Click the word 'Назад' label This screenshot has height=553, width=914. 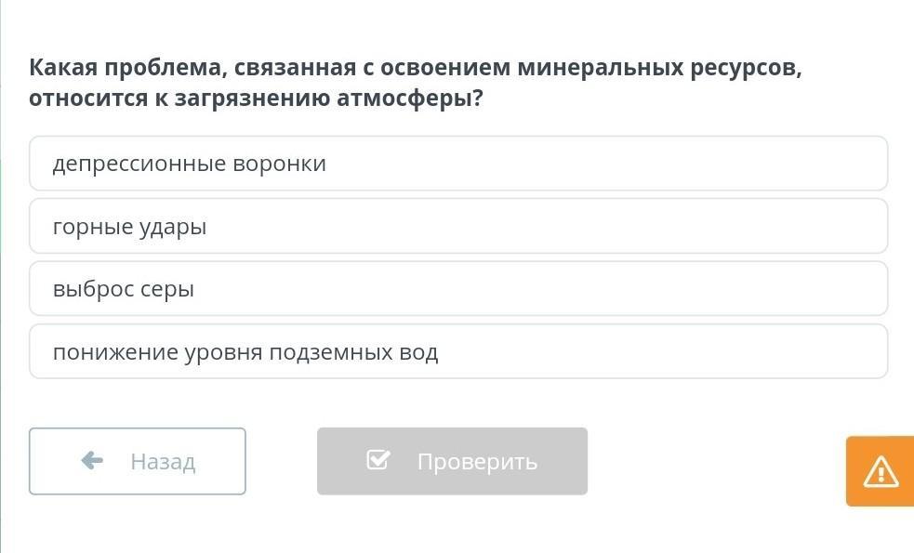[x=163, y=462]
